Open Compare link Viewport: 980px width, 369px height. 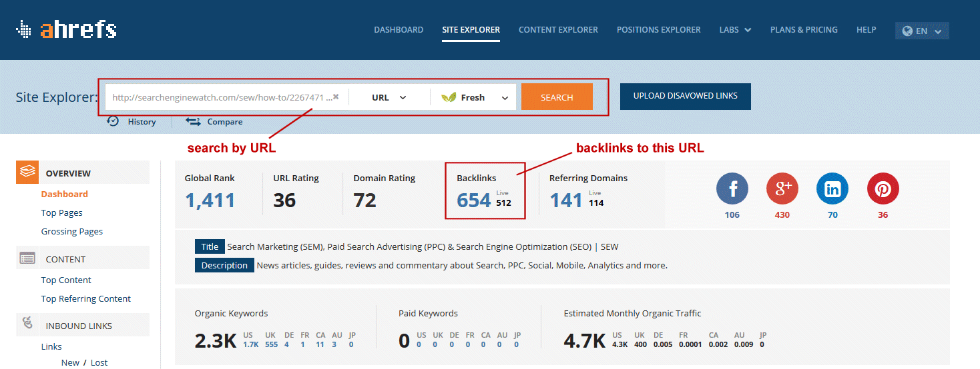tap(225, 122)
